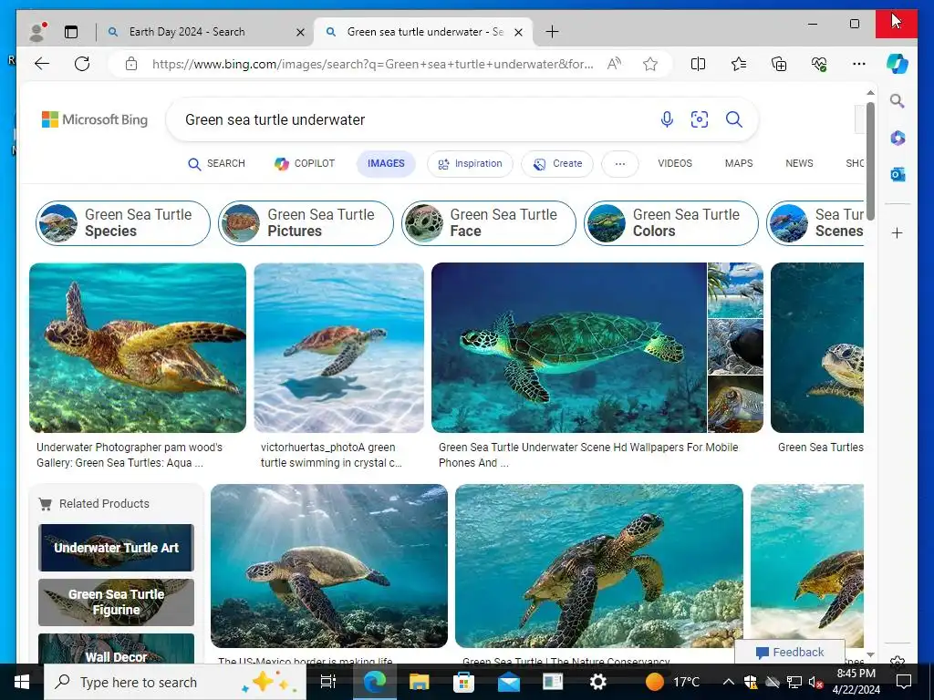The image size is (934, 700).
Task: Open the Windows Start menu
Action: click(22, 682)
